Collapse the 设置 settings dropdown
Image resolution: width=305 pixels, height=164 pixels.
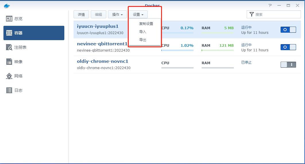pos(138,14)
